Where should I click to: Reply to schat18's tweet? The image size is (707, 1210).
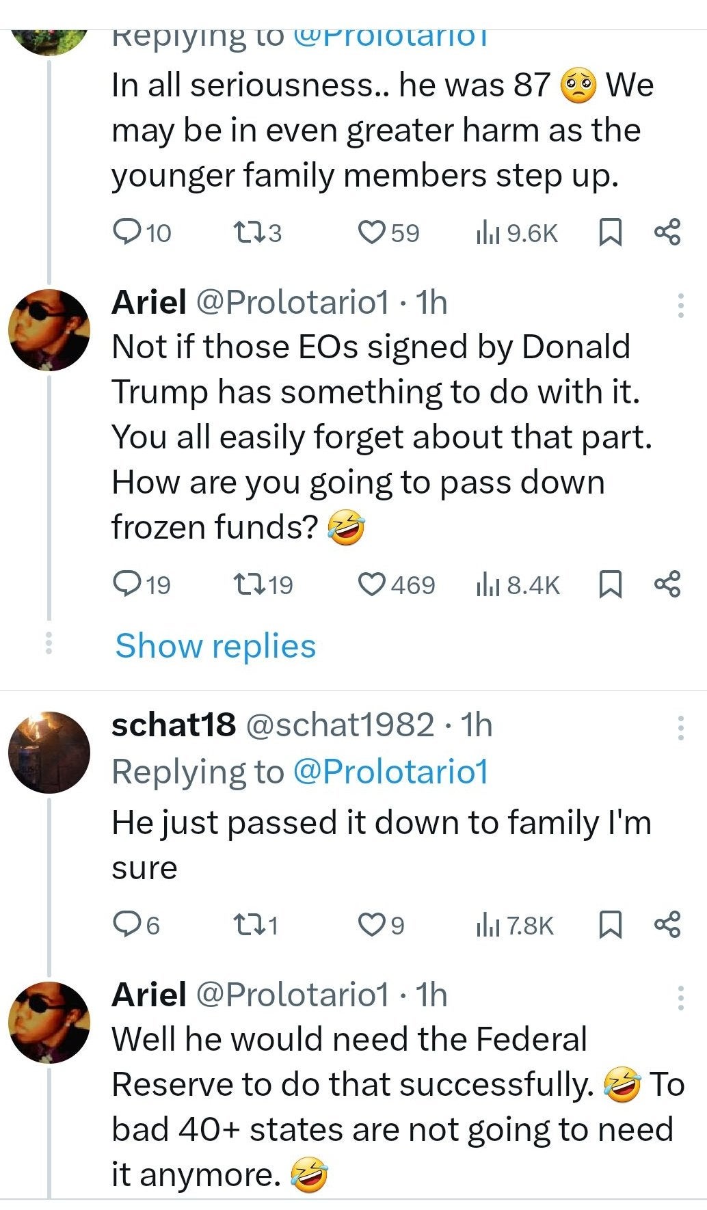[x=126, y=925]
